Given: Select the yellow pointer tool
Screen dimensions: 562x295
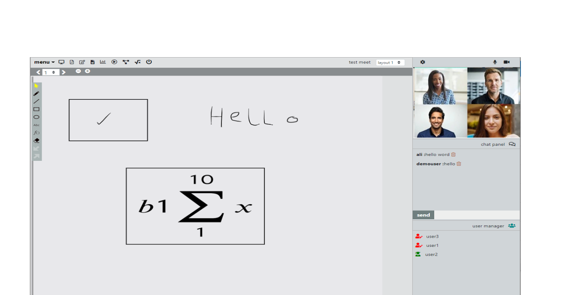Looking at the screenshot, I should [37, 86].
